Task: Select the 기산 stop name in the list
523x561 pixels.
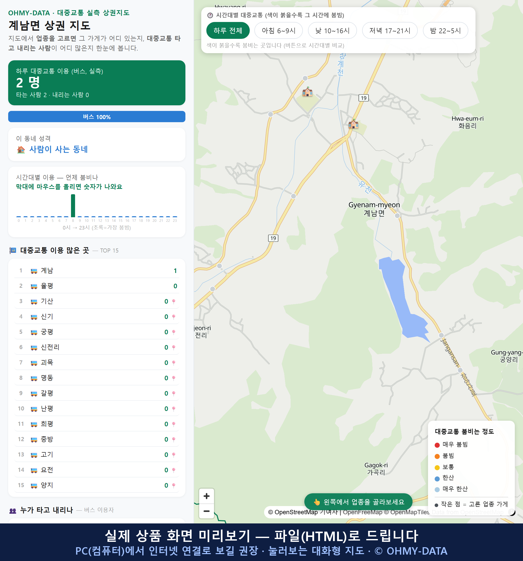Action: click(47, 301)
